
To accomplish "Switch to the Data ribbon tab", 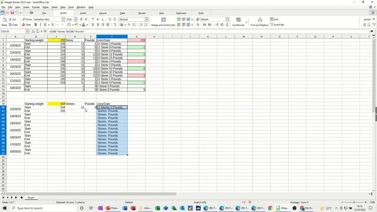I will click(x=123, y=13).
